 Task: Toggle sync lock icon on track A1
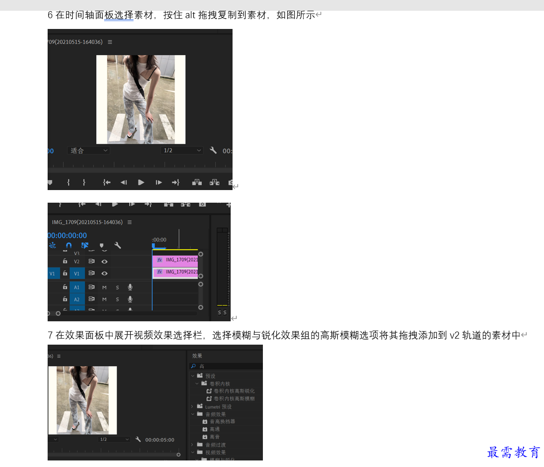92,287
